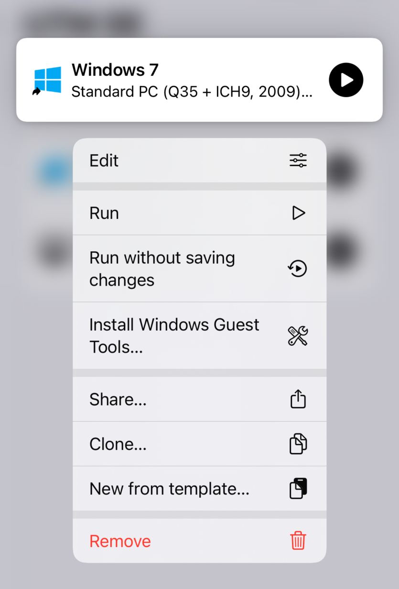
Task: Tap the red trash can icon
Action: [x=298, y=541]
